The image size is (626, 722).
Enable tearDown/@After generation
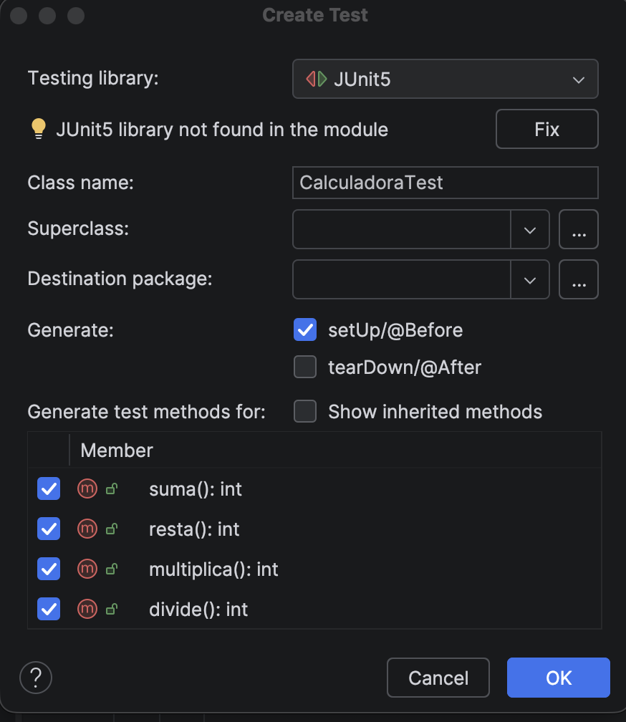(304, 367)
